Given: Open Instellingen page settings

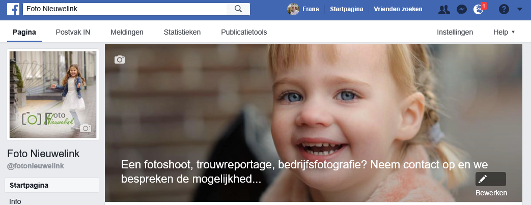Looking at the screenshot, I should (x=455, y=32).
